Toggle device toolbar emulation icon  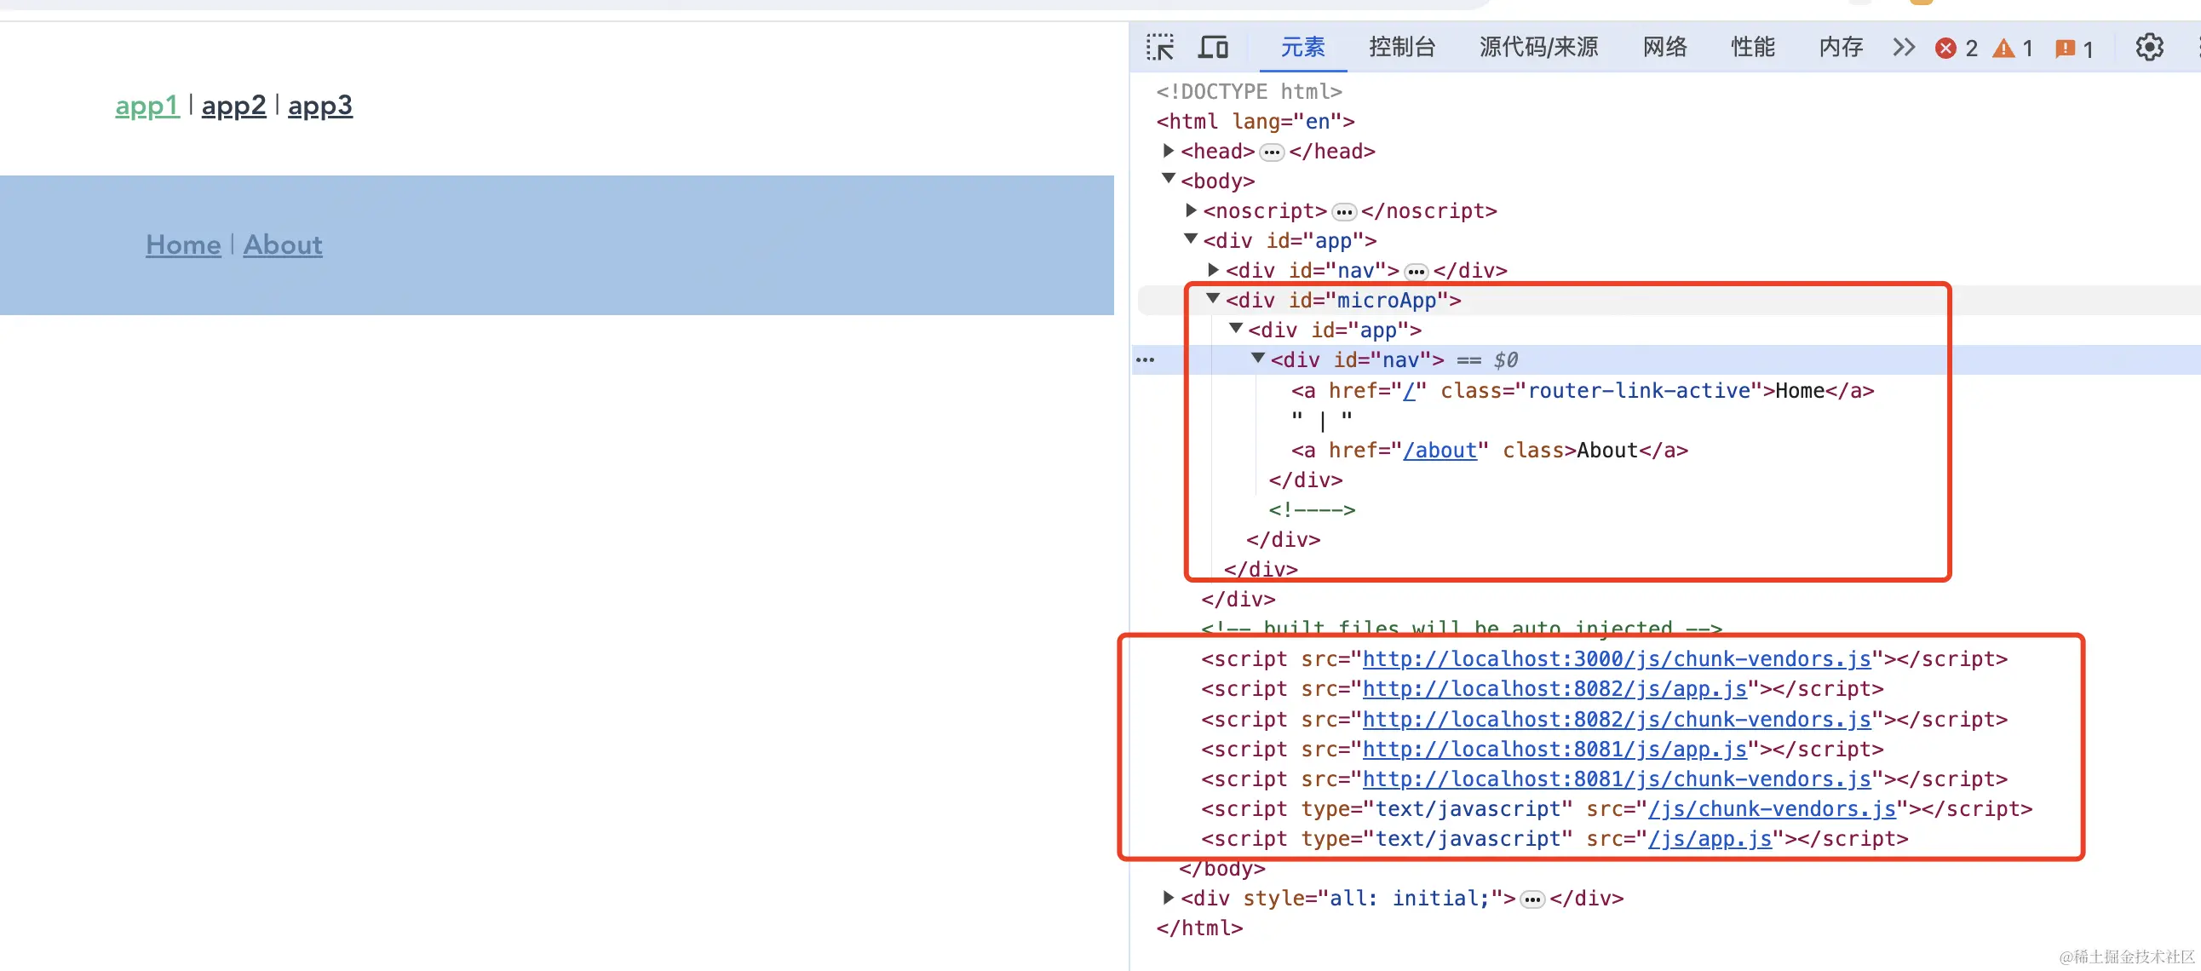pos(1212,48)
